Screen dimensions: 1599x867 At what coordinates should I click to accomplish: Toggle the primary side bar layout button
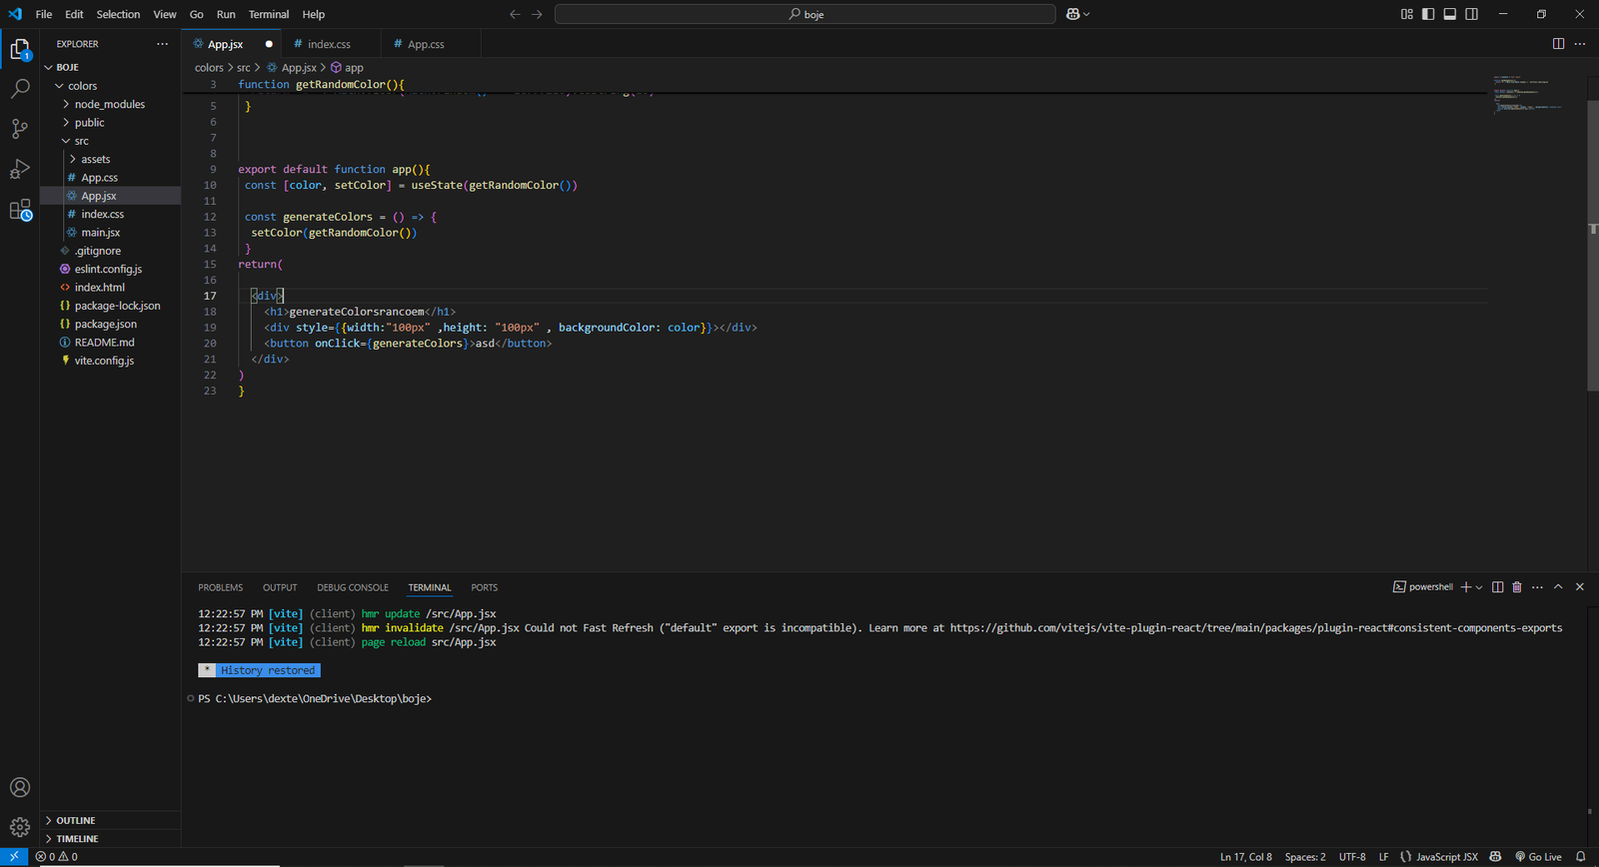point(1428,14)
